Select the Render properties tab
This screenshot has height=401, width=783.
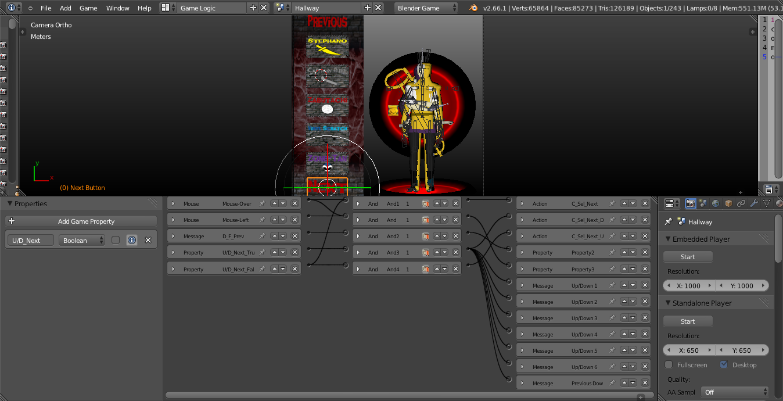[x=691, y=203]
